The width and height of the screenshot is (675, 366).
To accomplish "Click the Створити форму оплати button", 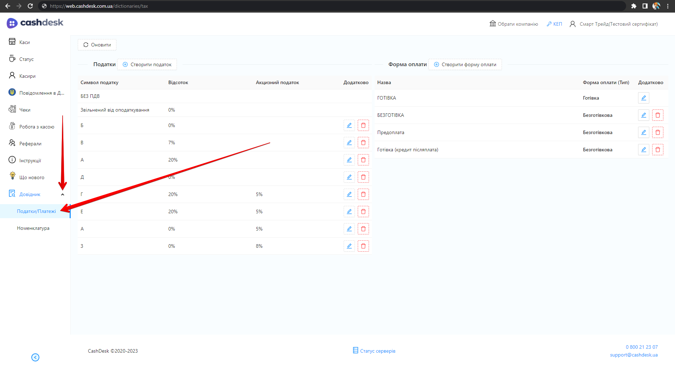I will (465, 64).
